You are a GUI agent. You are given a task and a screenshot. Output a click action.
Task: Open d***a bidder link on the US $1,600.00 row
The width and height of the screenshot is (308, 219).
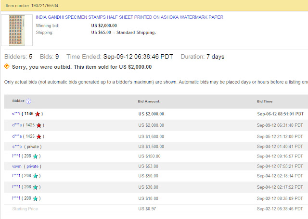pyautogui.click(x=17, y=136)
